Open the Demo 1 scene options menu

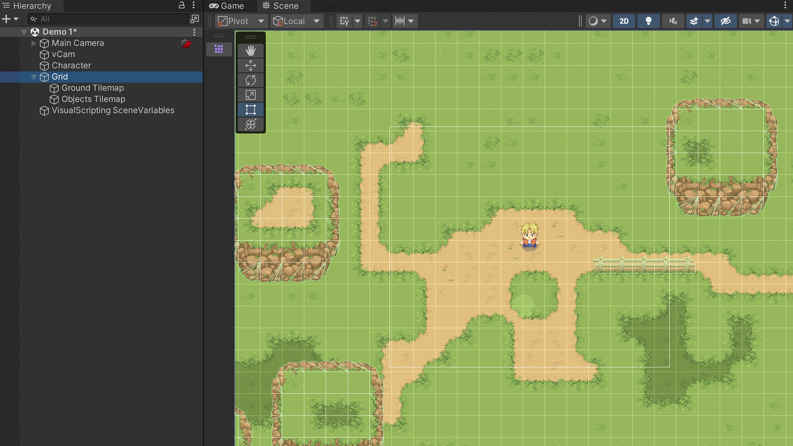pyautogui.click(x=195, y=32)
